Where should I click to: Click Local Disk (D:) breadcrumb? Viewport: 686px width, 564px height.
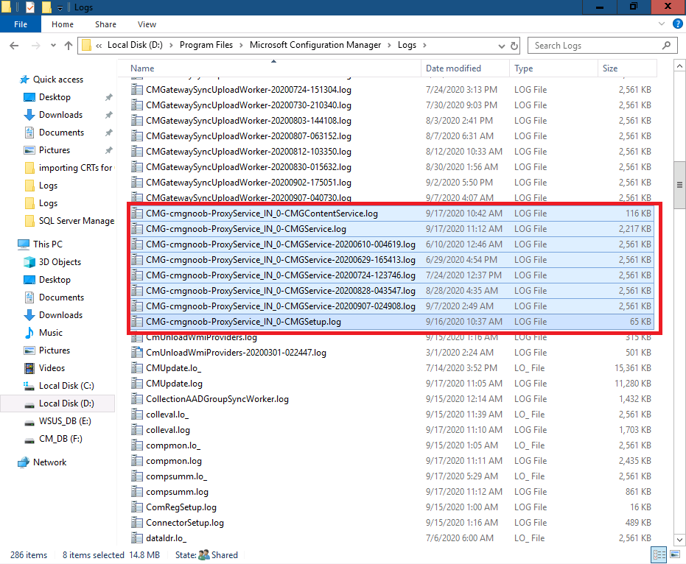pyautogui.click(x=135, y=45)
